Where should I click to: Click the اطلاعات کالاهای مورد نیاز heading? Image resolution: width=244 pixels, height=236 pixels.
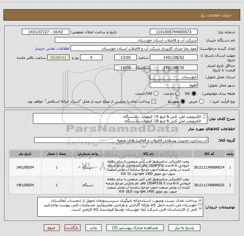[211, 129]
